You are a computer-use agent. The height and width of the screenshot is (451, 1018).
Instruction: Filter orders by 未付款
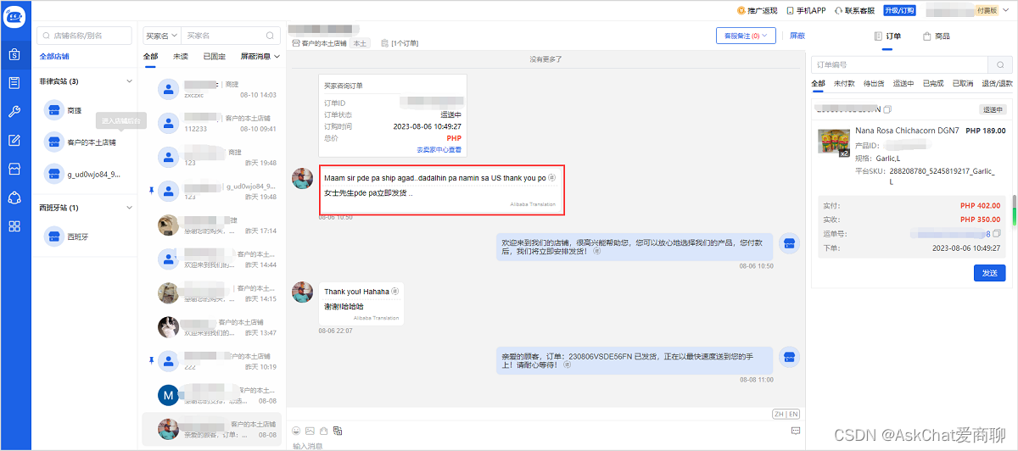point(843,83)
